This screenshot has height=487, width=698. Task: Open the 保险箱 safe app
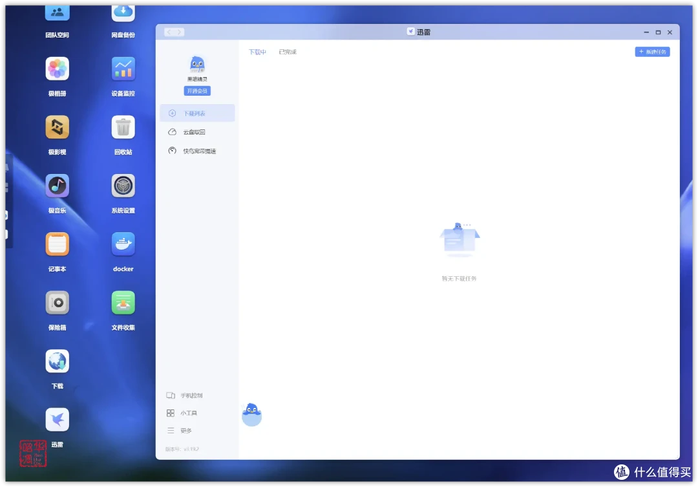57,303
